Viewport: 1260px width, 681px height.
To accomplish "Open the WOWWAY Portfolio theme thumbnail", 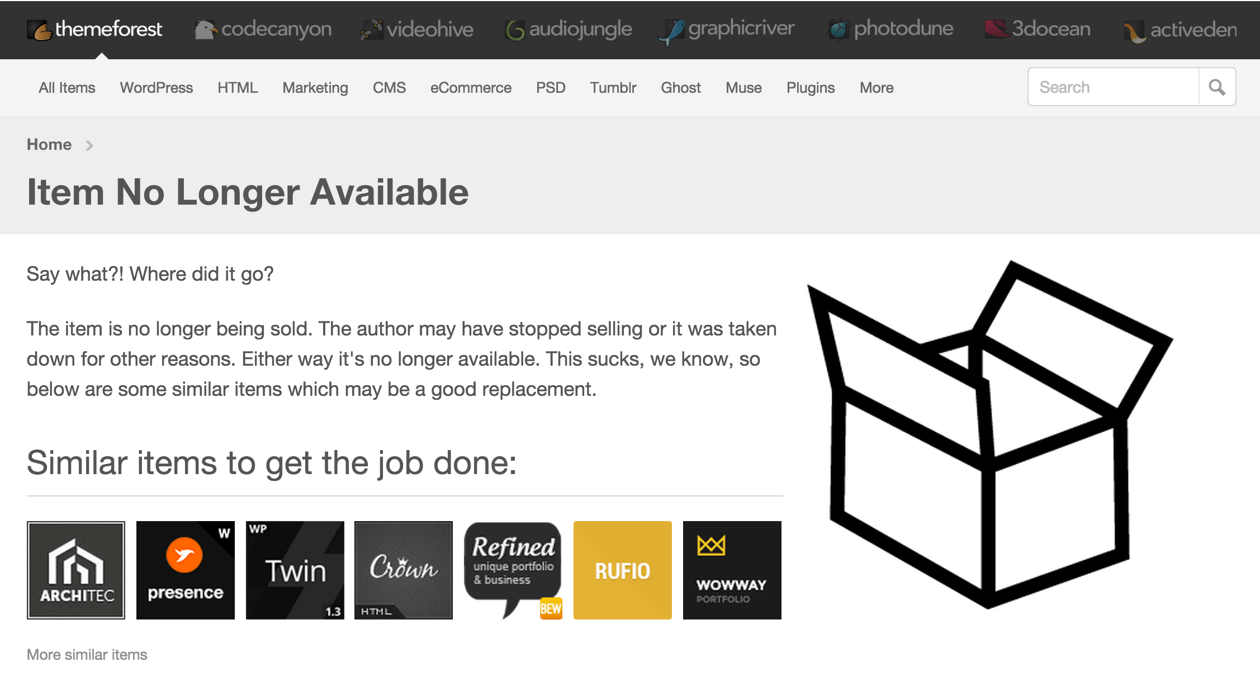I will 732,570.
